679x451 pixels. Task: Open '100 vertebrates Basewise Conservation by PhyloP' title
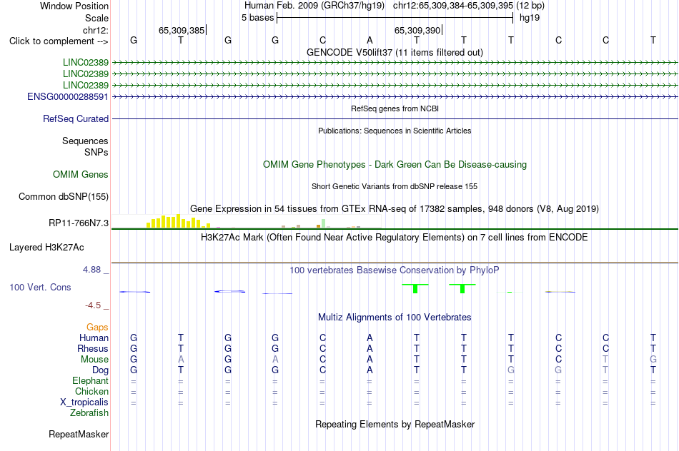[395, 270]
